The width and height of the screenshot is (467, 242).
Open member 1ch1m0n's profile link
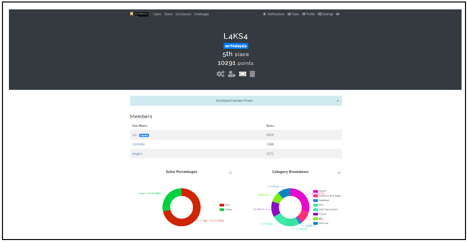139,144
